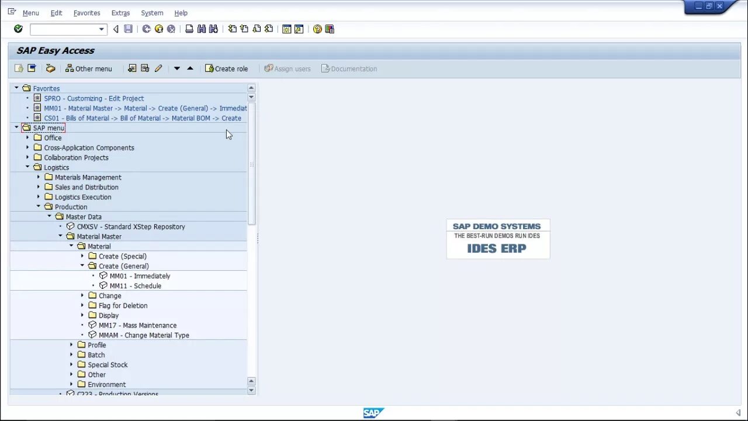Open the Favorites menu
This screenshot has width=748, height=421.
[x=86, y=13]
